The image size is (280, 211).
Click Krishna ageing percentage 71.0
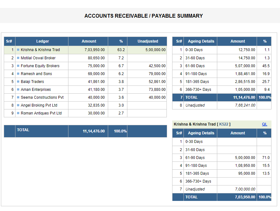pyautogui.click(x=266, y=158)
